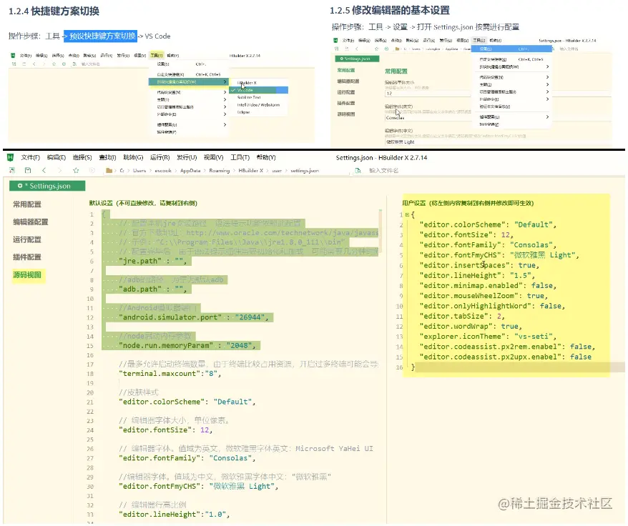Expand the 插件配置 submenu arrow in the 1.2.5 menu

(x=547, y=117)
